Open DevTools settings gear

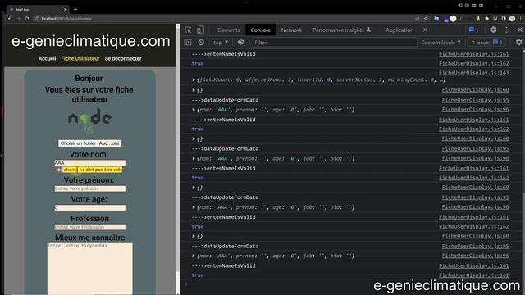(493, 29)
